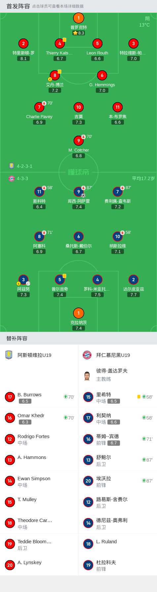Select 纳斯拉维 number 10 Bayern player
Screen dimensions: 157x592
pyautogui.click(x=117, y=236)
